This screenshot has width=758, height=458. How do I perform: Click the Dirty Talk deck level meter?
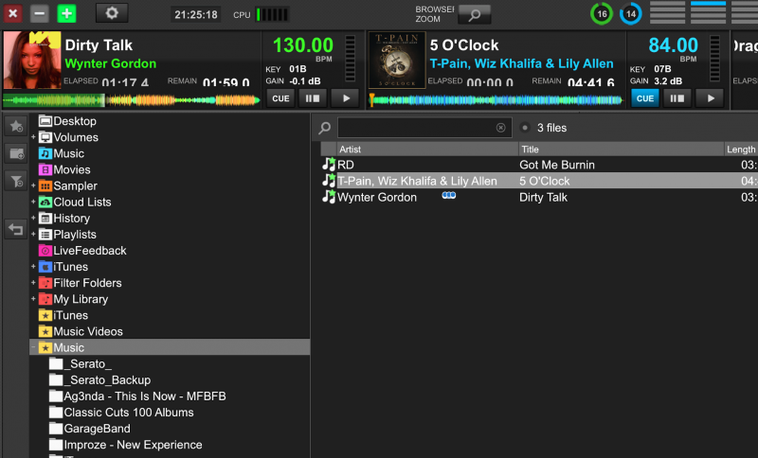click(350, 59)
